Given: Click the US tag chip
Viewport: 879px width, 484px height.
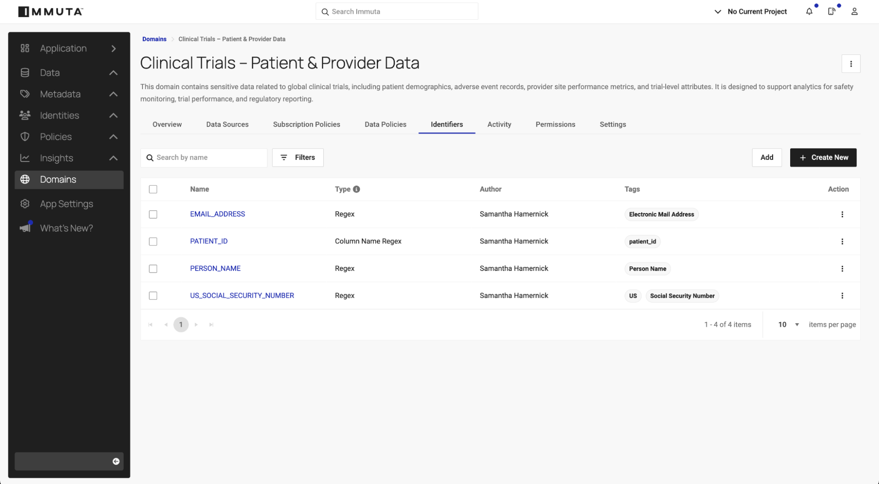Looking at the screenshot, I should tap(633, 296).
